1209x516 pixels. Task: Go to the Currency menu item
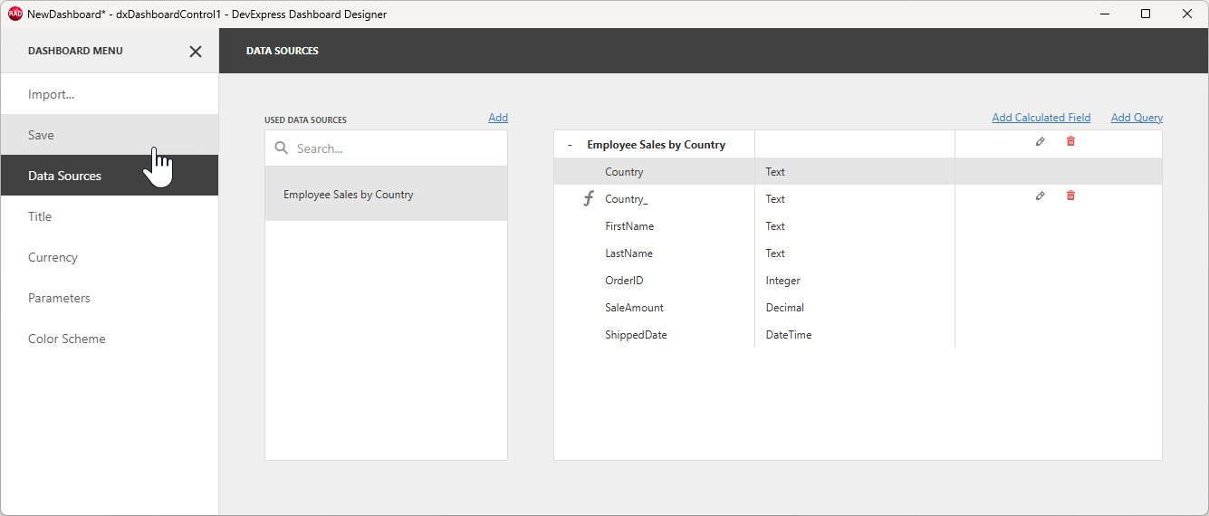110,257
